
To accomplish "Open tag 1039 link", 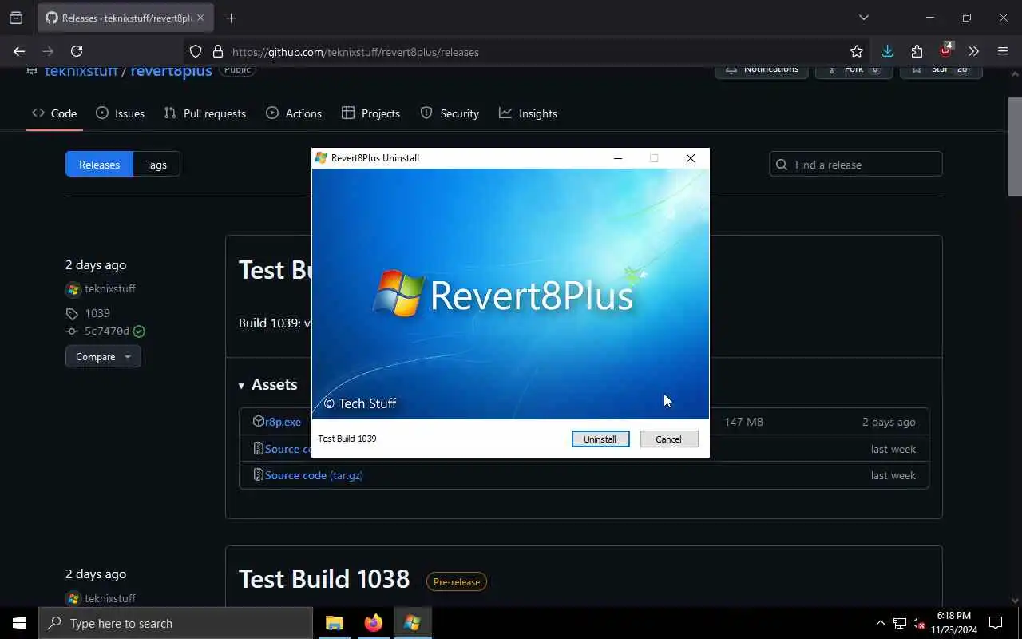I will [97, 313].
